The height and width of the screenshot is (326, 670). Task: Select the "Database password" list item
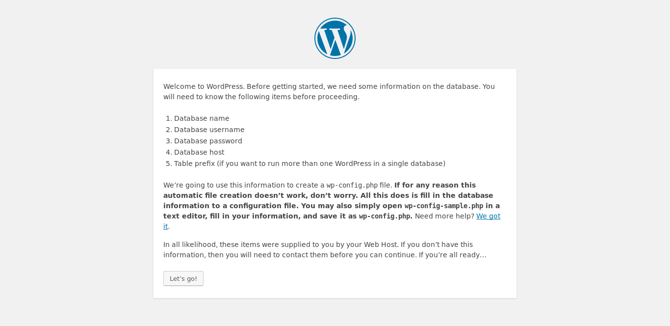(x=208, y=141)
